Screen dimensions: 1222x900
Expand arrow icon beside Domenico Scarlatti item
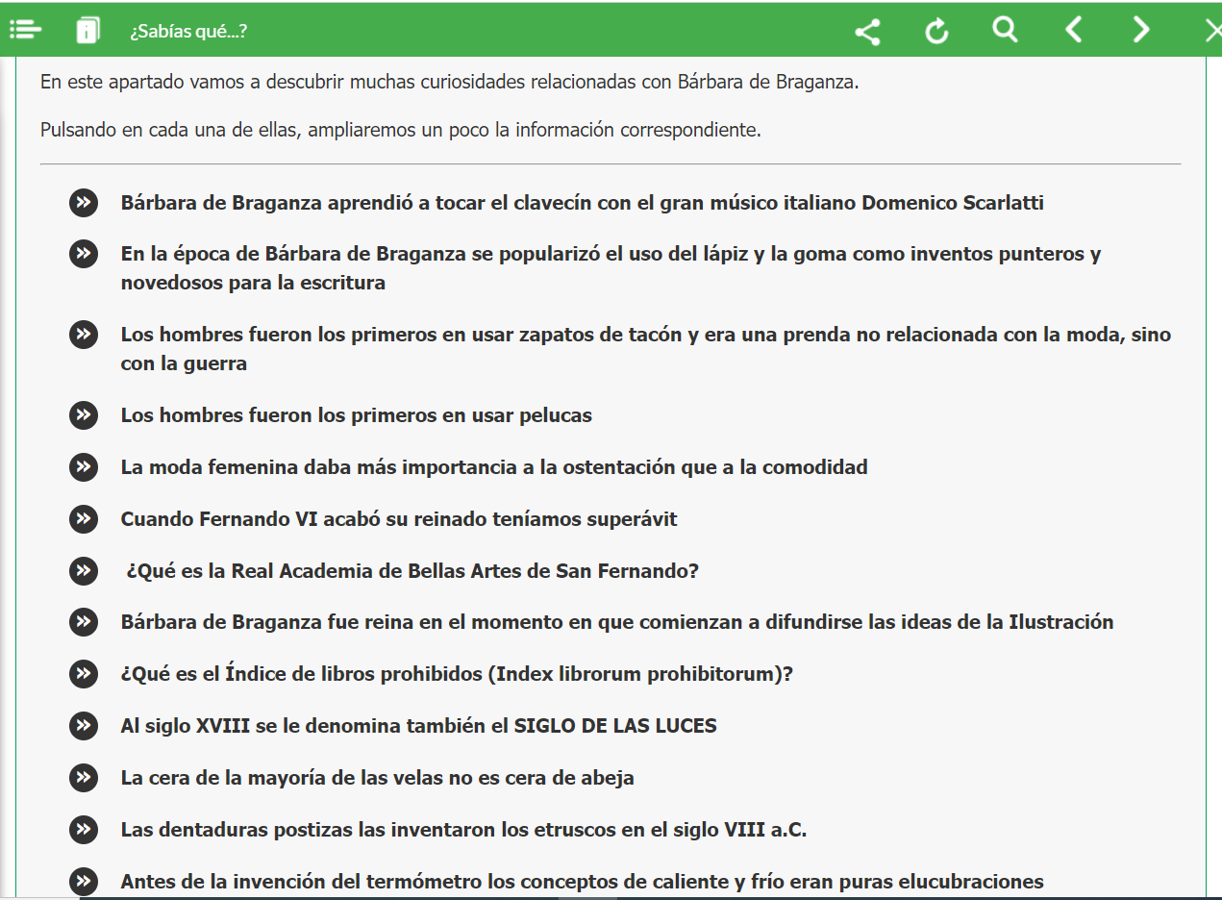point(84,203)
